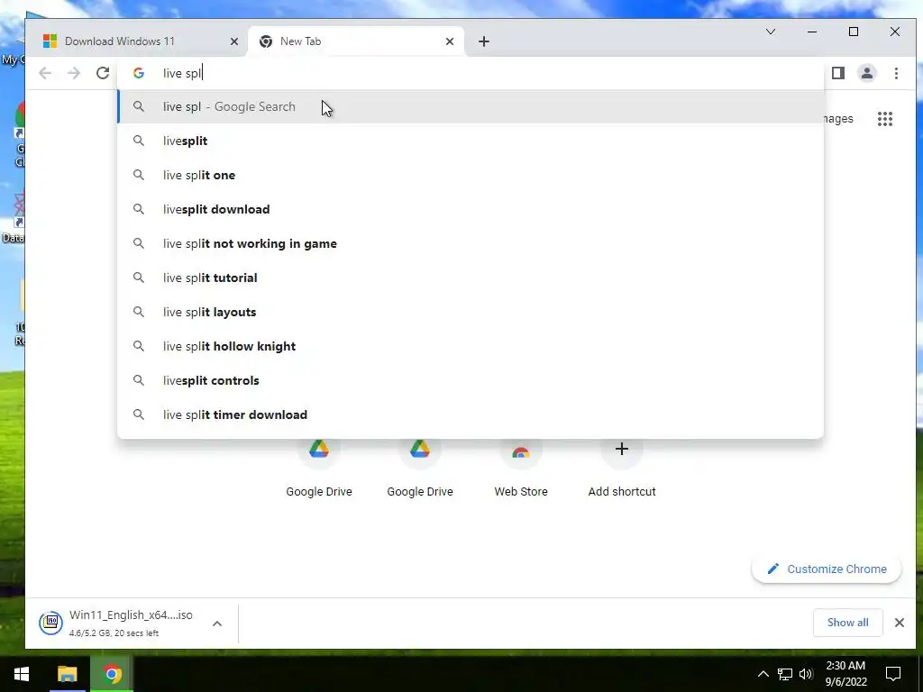
Task: Click the Google logo in address bar
Action: (x=139, y=73)
